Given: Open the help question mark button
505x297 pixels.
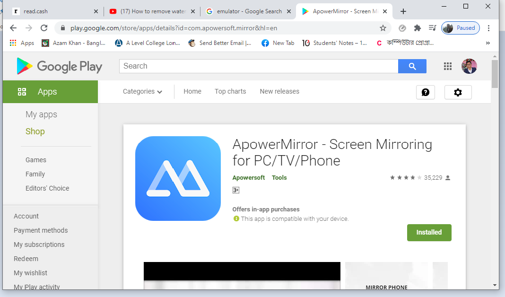Looking at the screenshot, I should (x=426, y=92).
